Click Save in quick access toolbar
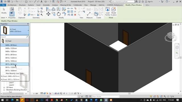Viewport: 182px width, 102px height. (x=9, y=1)
